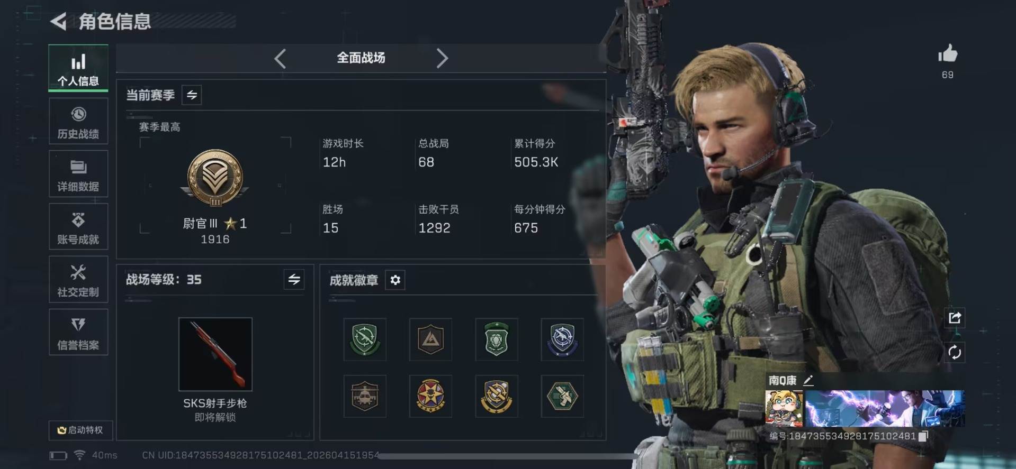Switch to the 详细数据 tab
Screen dimensions: 1016x469
(78, 174)
